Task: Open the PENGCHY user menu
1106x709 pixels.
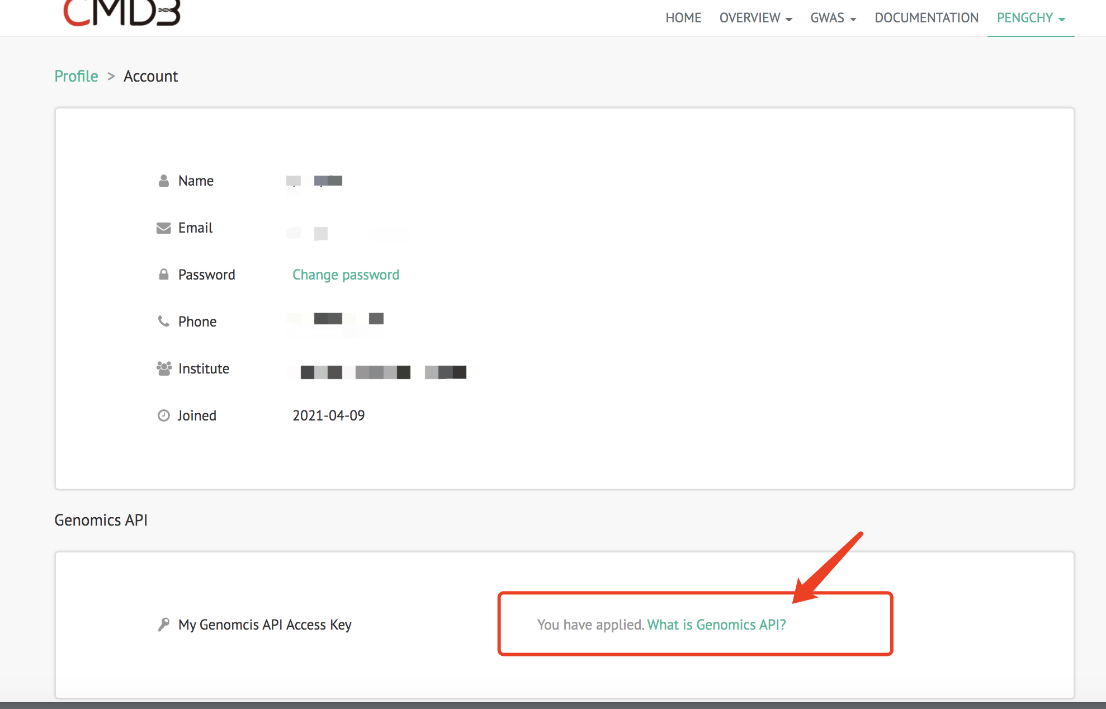Action: point(1031,18)
